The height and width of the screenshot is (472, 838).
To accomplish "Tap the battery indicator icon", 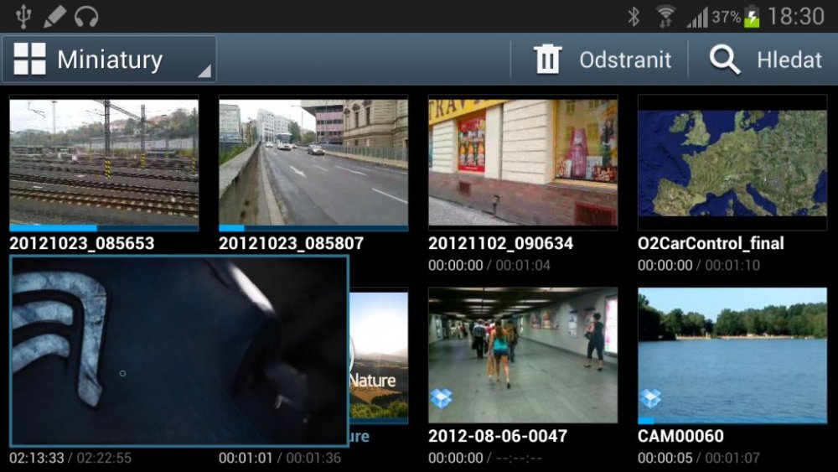I will (x=752, y=16).
